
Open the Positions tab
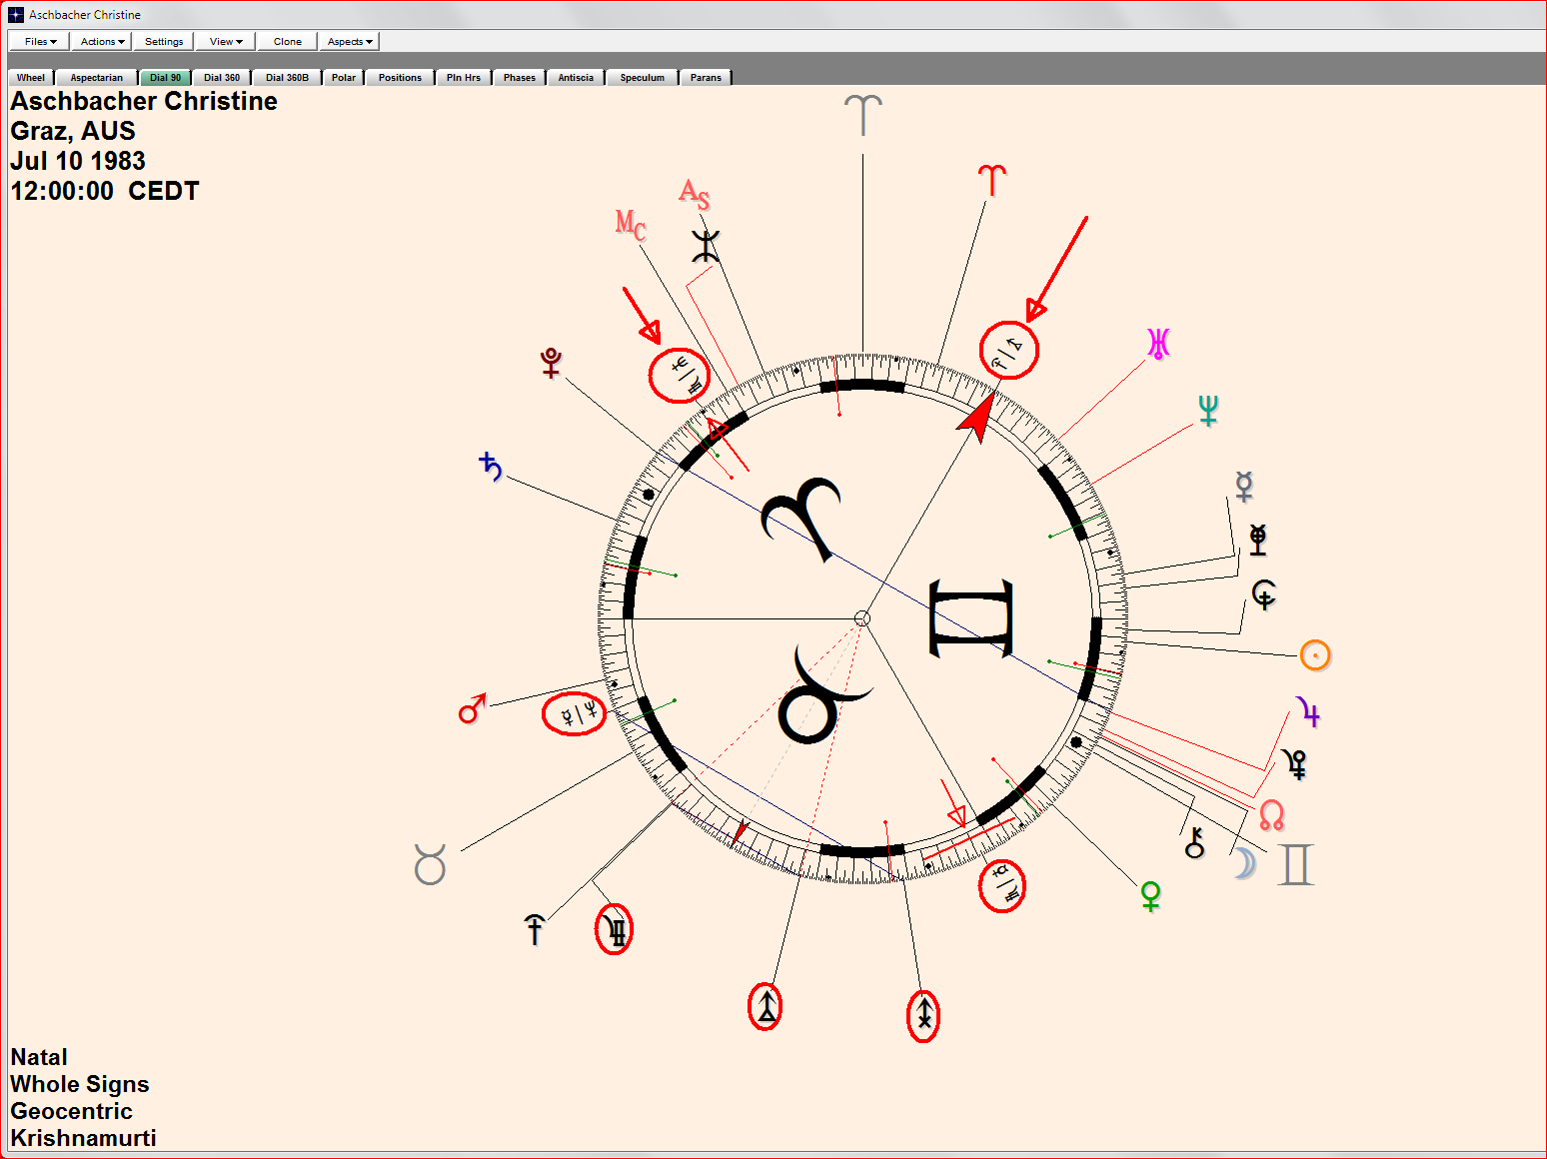tap(401, 77)
